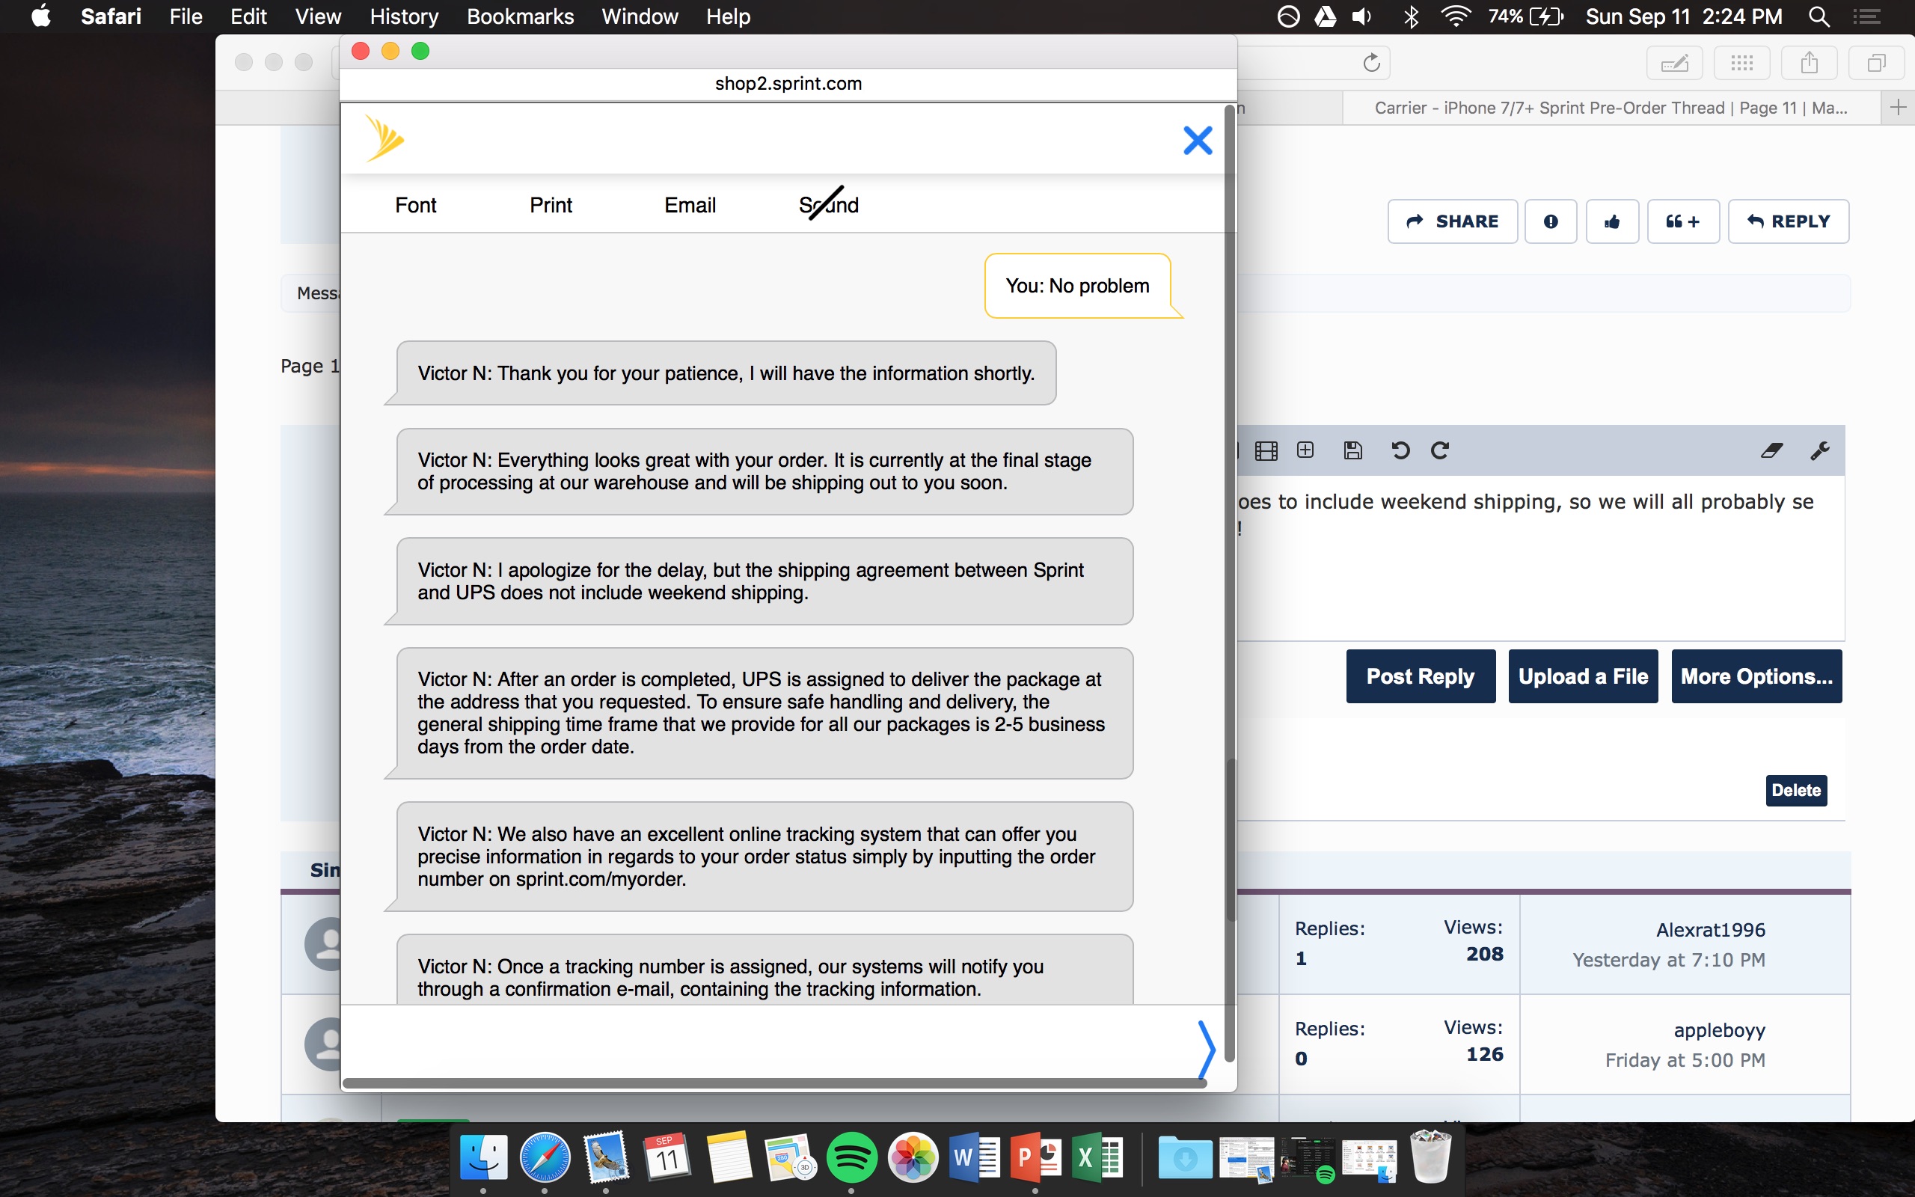
Task: Switch to iPhone 7/7+ Sprint Pre-Order tab
Action: [x=1610, y=108]
